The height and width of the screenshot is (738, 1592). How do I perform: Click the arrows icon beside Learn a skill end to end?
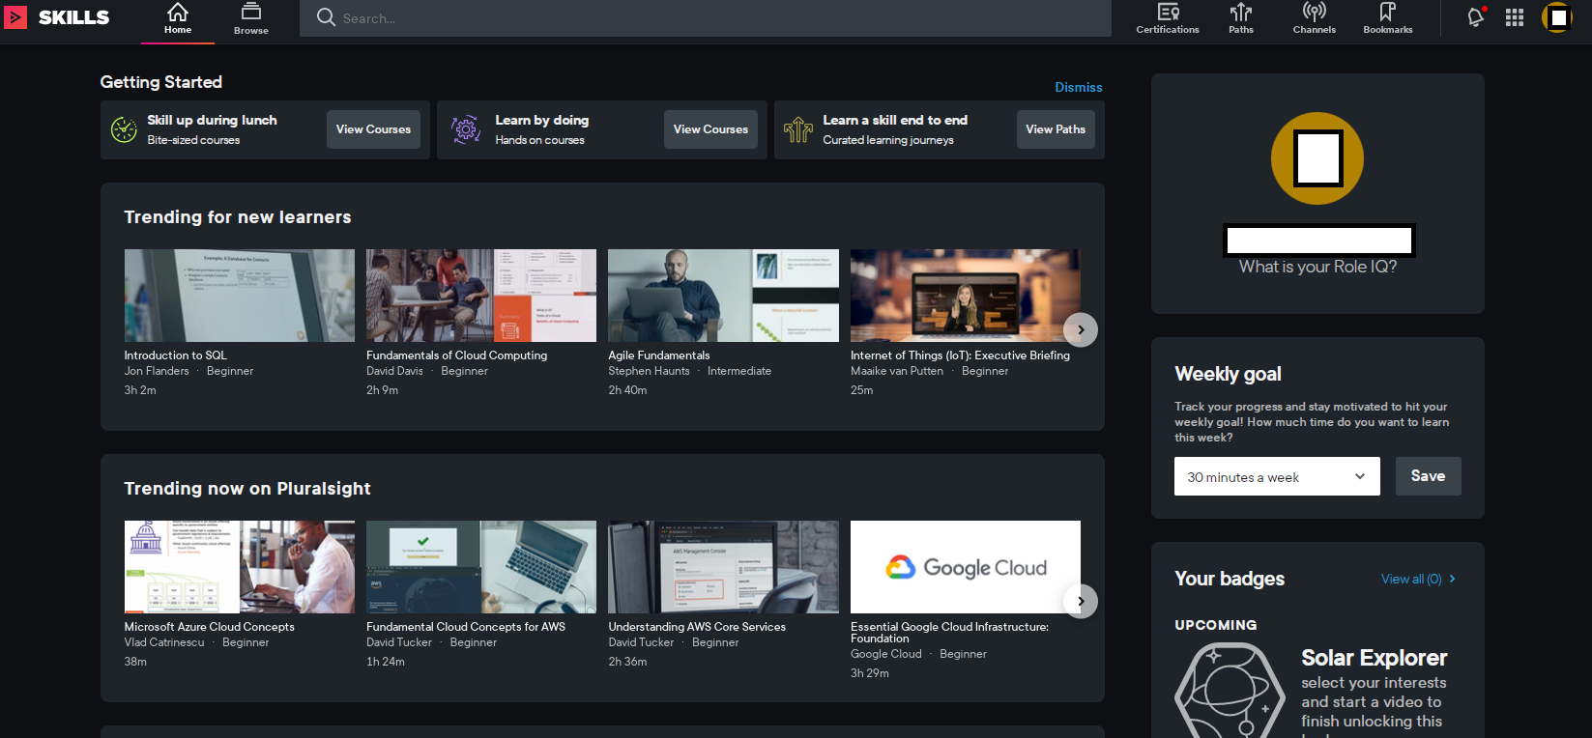point(797,129)
